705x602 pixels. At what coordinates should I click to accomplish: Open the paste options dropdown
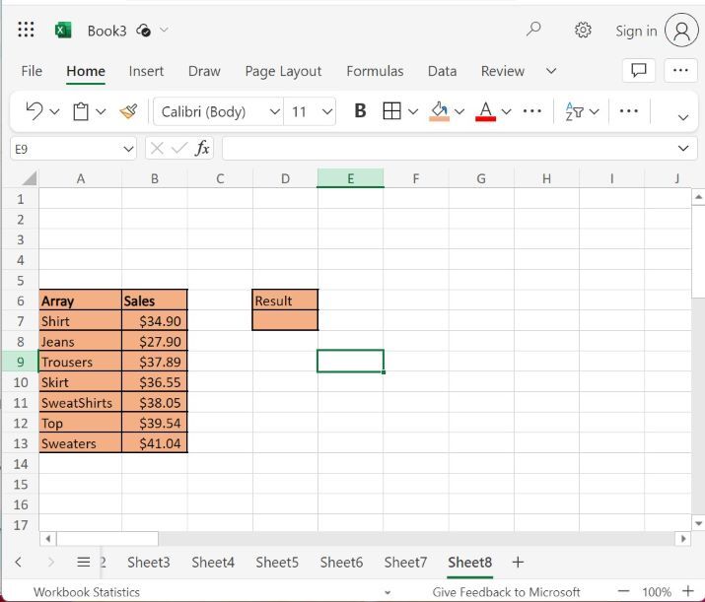tap(101, 111)
